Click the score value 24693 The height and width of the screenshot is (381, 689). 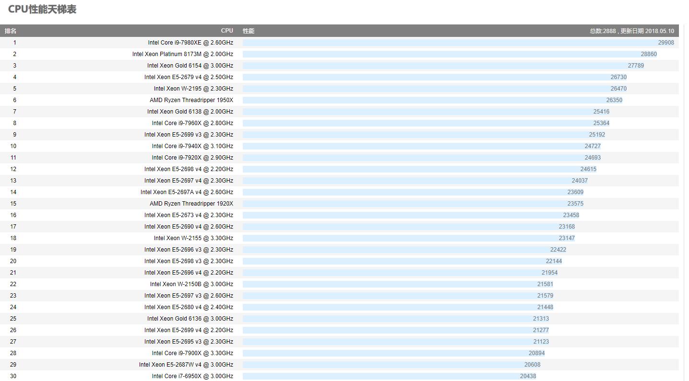[593, 158]
